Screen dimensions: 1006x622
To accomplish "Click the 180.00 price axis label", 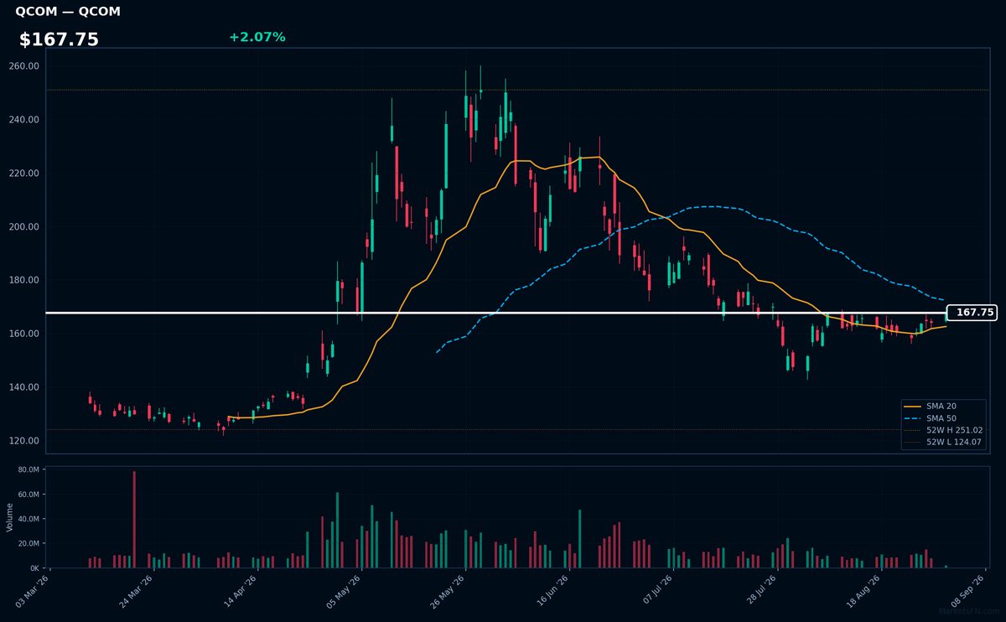I will click(x=24, y=280).
